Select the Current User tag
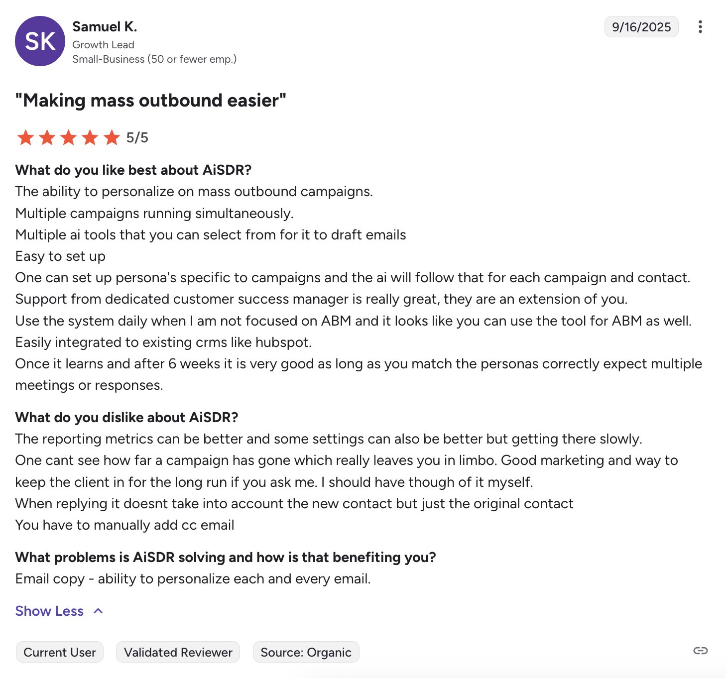726x678 pixels. pos(60,652)
